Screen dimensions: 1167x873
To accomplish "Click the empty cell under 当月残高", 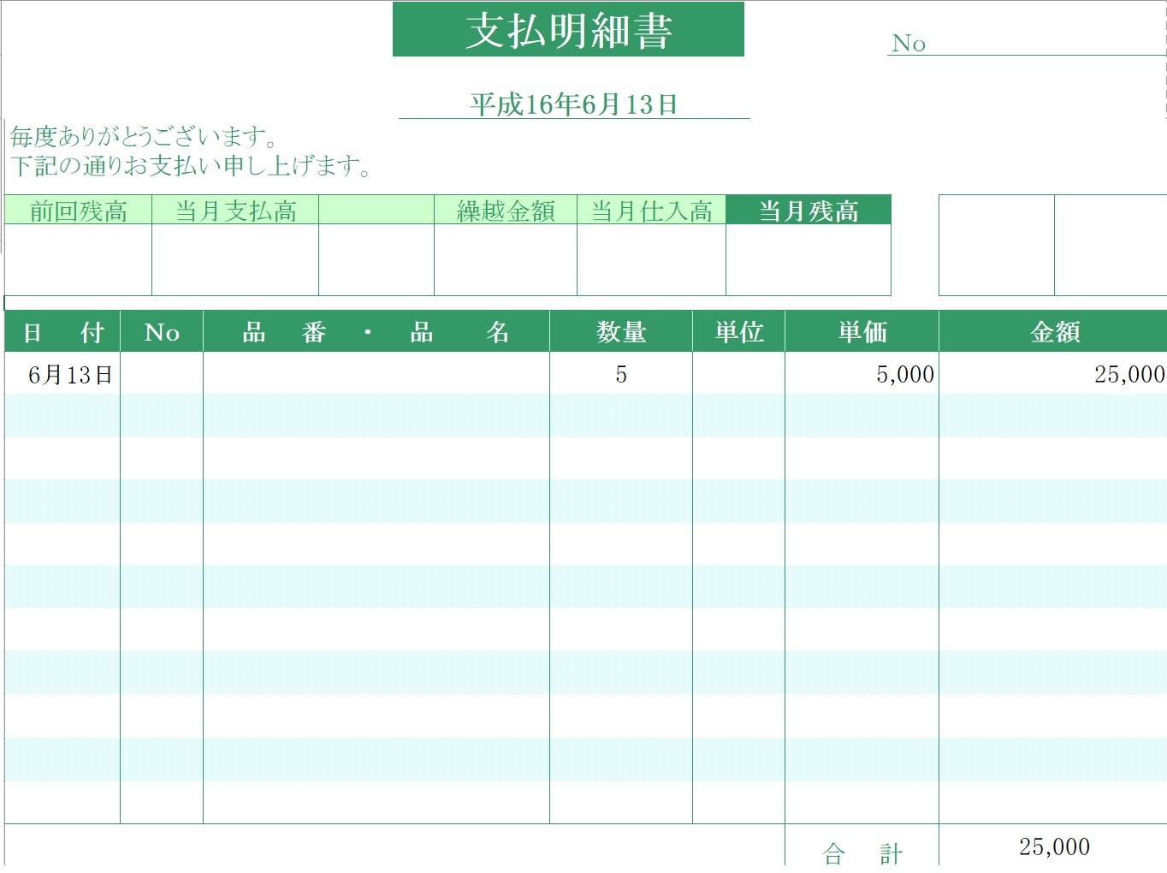I will (x=809, y=260).
